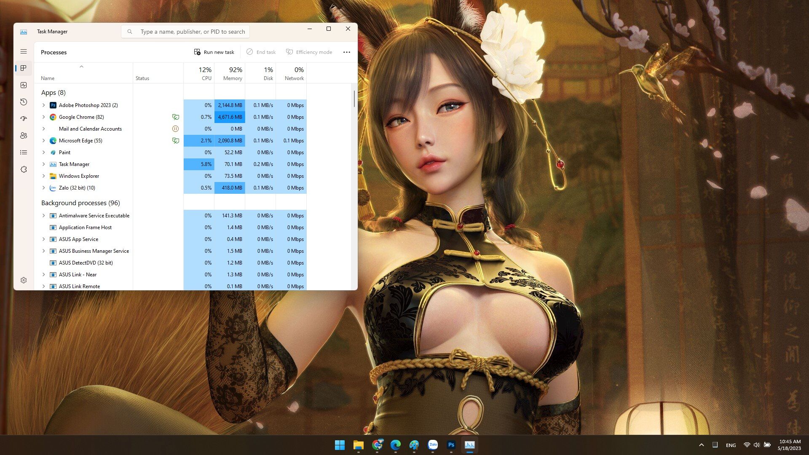Sort processes by Disk column
This screenshot has height=455, width=809.
[x=260, y=73]
